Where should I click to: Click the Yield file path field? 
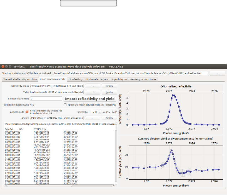(57, 92)
